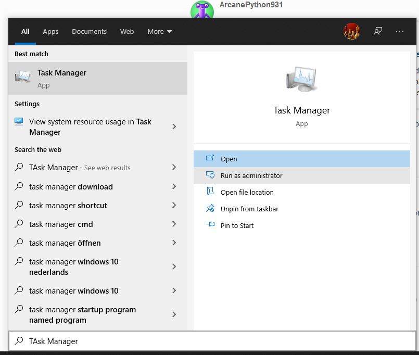Select the Web search tab
Screen dimensions: 419x355
[127, 31]
